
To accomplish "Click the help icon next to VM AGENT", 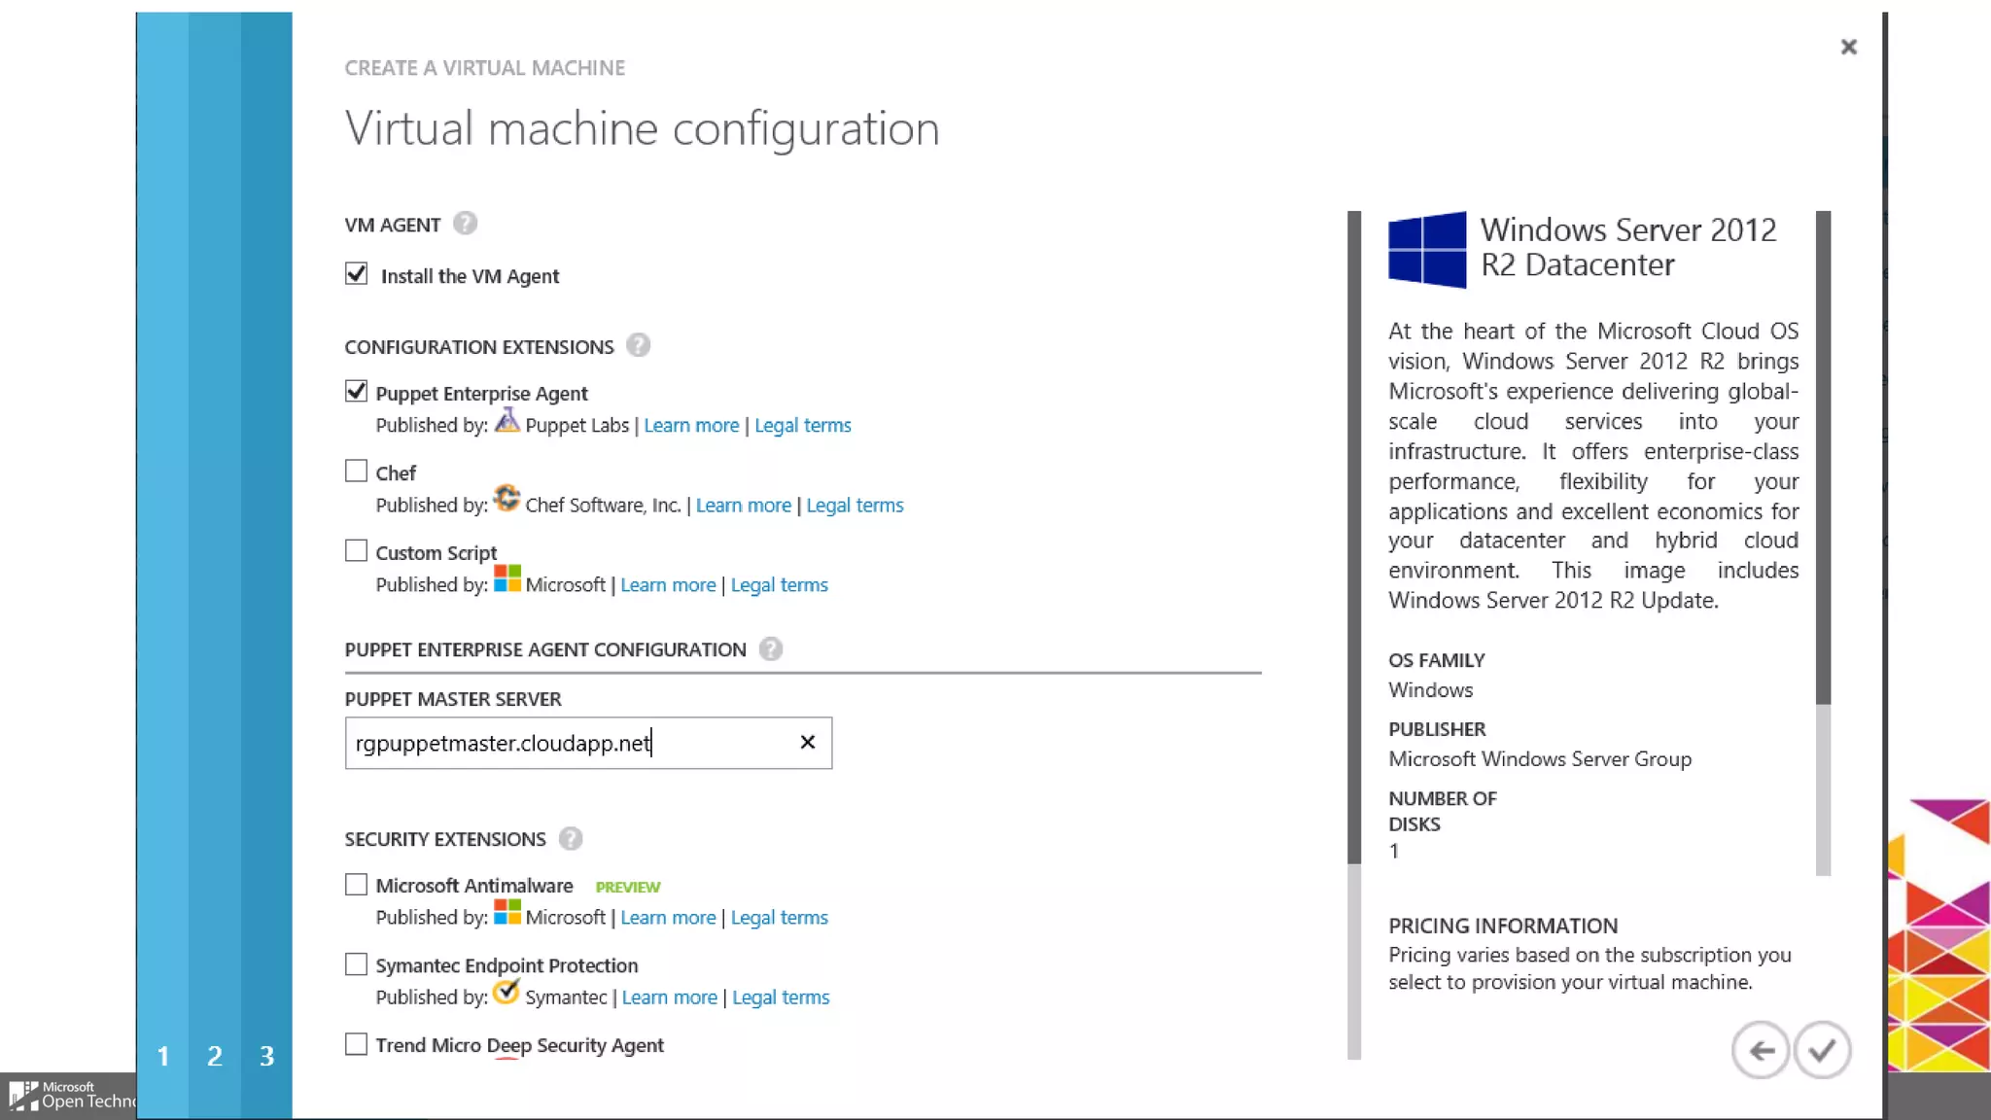I will click(x=465, y=224).
